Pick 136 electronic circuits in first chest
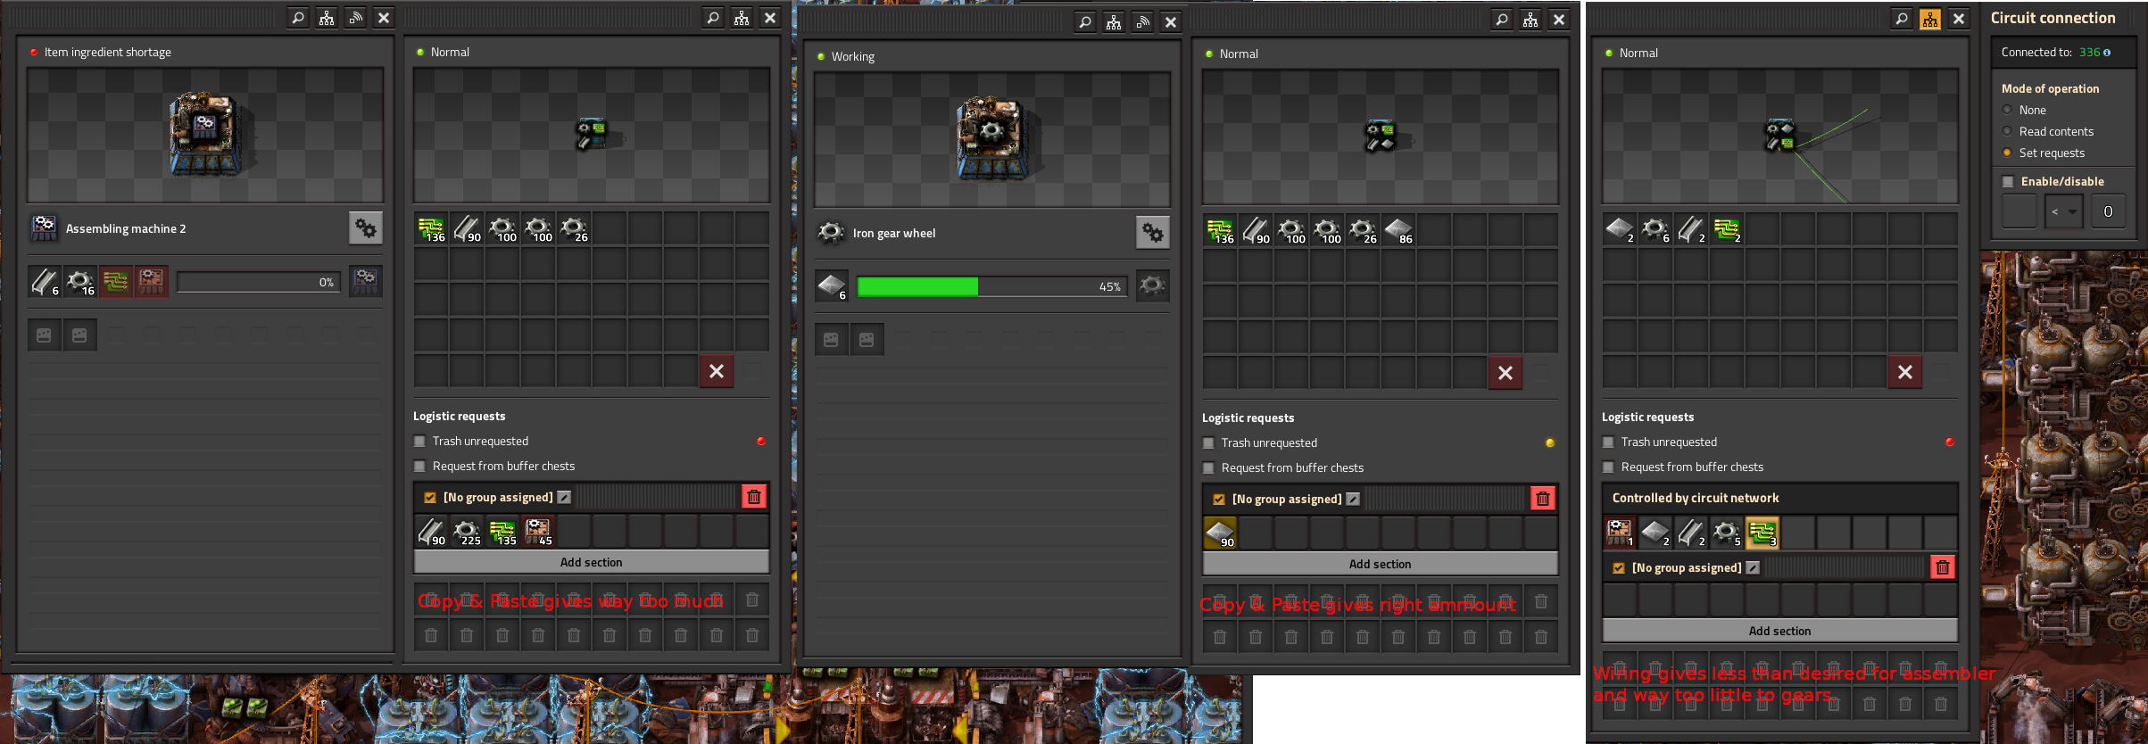Image resolution: width=2148 pixels, height=744 pixels. (431, 228)
